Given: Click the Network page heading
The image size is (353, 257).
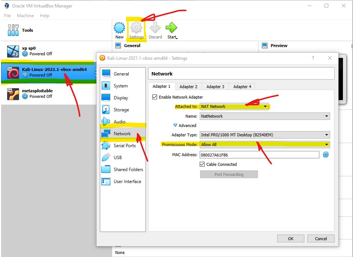Looking at the screenshot, I should pos(162,74).
